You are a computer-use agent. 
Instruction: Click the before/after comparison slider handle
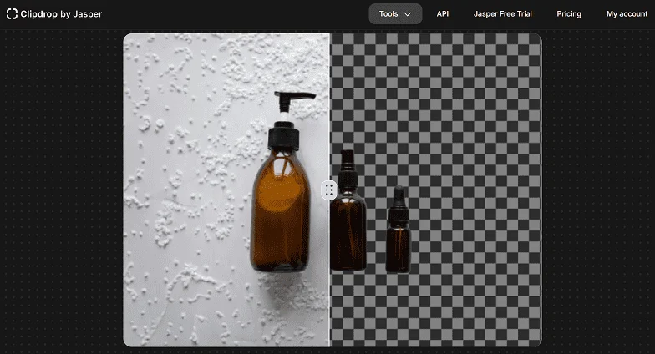(329, 190)
